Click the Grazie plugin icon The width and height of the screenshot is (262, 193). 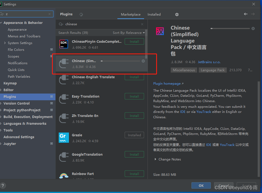[64, 138]
